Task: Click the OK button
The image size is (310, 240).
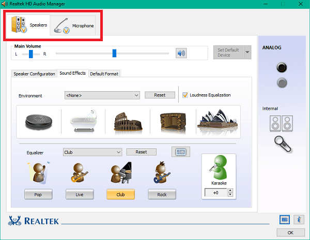Action: (290, 233)
